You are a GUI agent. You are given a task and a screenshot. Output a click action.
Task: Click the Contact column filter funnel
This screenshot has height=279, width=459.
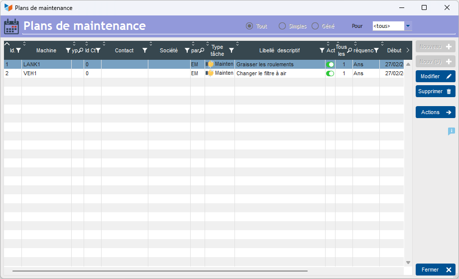tap(144, 50)
